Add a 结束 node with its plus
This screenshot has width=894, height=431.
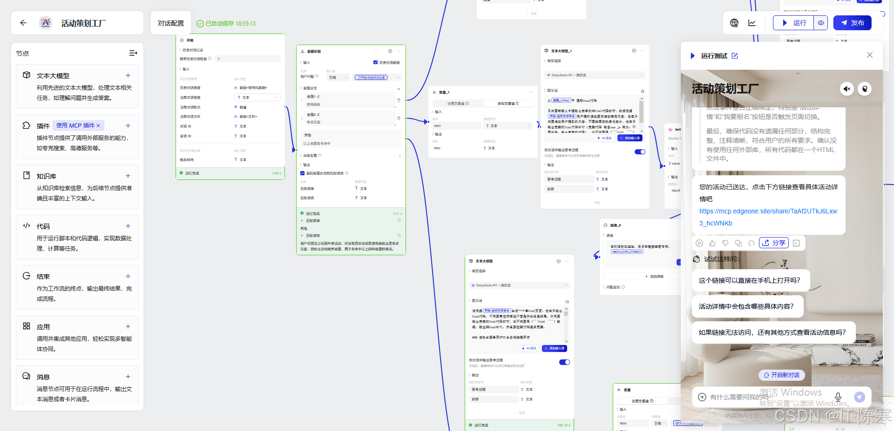coord(128,276)
